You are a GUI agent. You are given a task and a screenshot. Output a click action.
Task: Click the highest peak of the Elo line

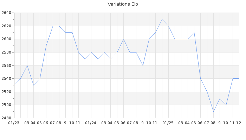[x=162, y=19]
